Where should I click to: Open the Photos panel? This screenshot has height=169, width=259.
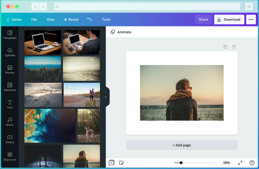click(x=10, y=69)
